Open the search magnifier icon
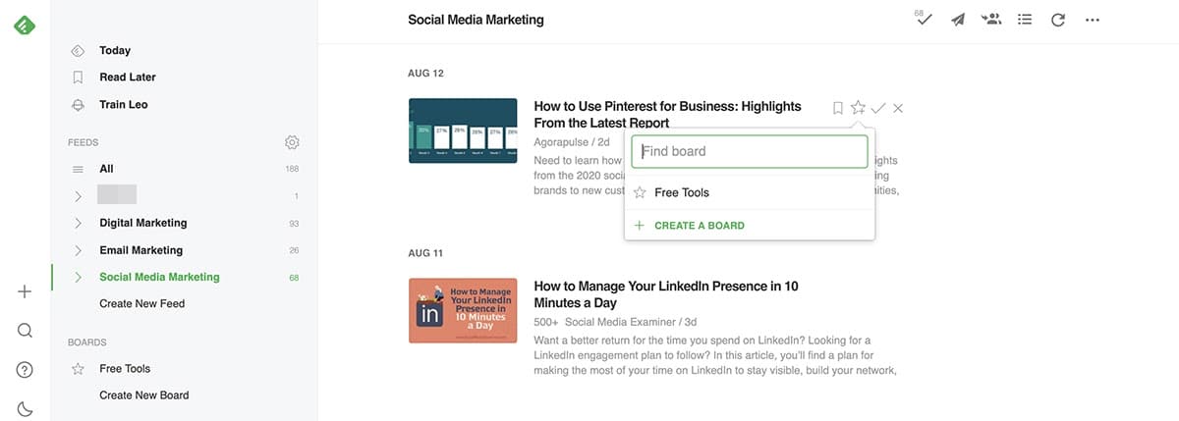 point(26,331)
